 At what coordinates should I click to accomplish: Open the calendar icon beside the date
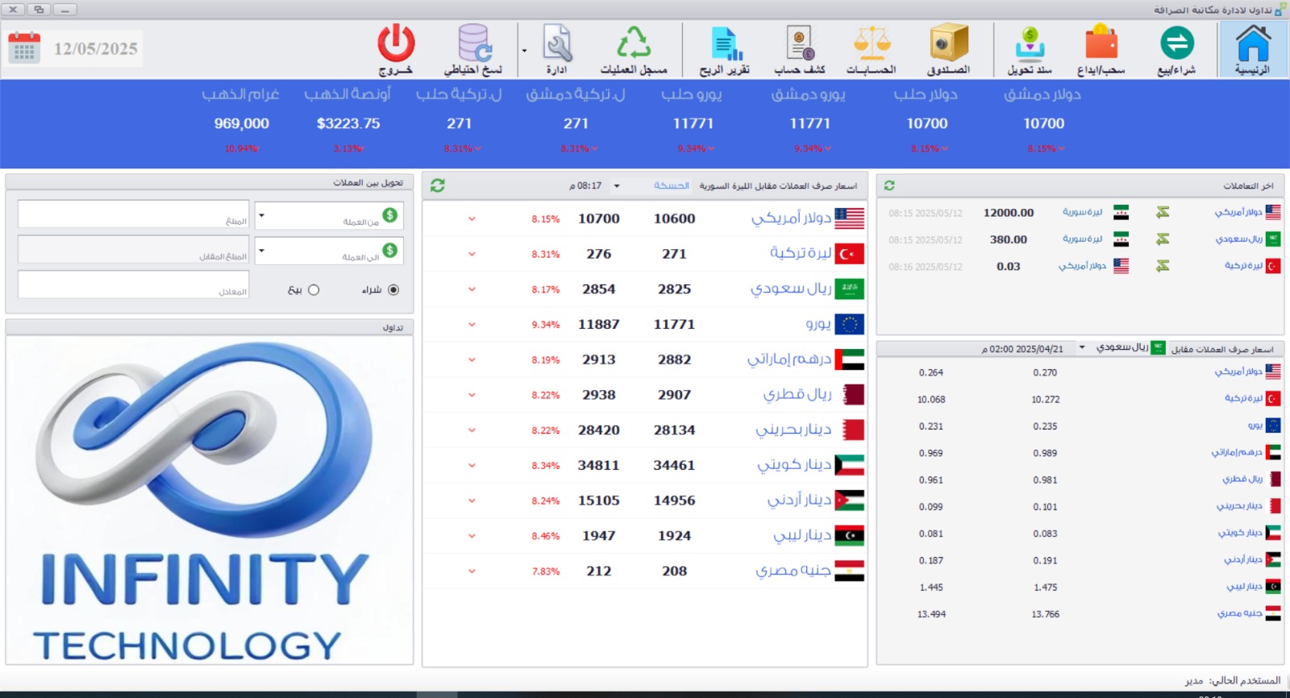coord(24,48)
